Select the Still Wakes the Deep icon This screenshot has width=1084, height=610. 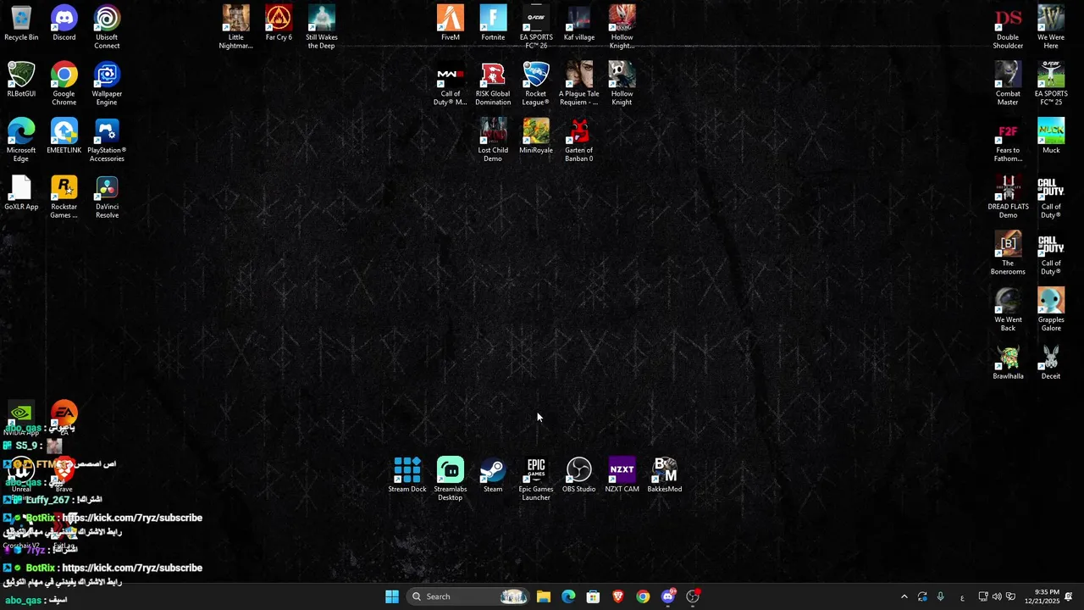tap(322, 27)
